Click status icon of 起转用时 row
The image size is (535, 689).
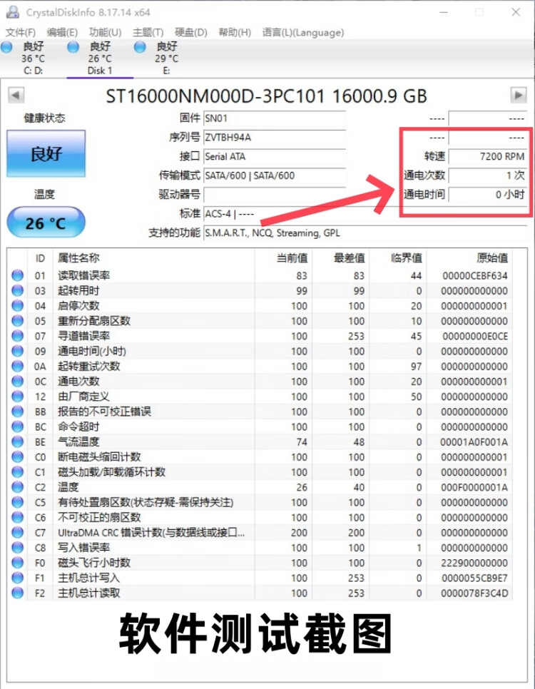[x=18, y=290]
